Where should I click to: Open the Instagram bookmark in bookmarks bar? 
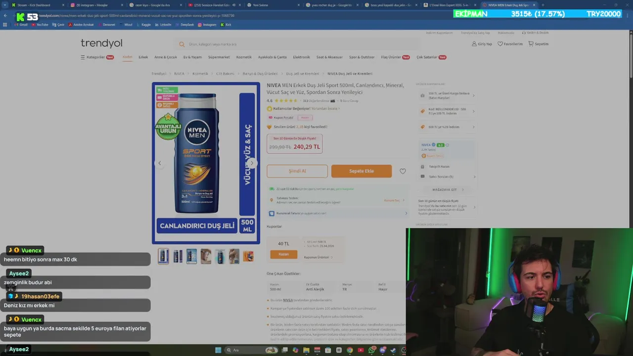click(207, 24)
